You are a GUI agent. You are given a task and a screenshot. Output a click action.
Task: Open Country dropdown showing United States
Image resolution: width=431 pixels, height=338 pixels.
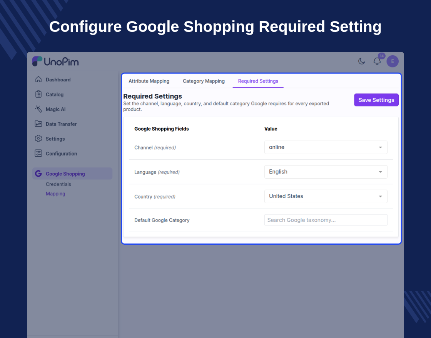tap(326, 196)
